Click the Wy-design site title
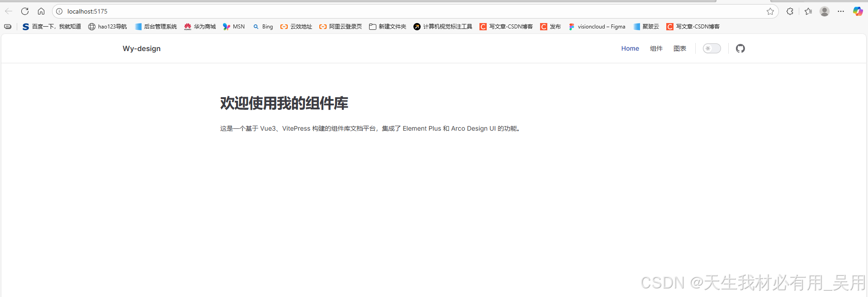The image size is (868, 297). (142, 48)
